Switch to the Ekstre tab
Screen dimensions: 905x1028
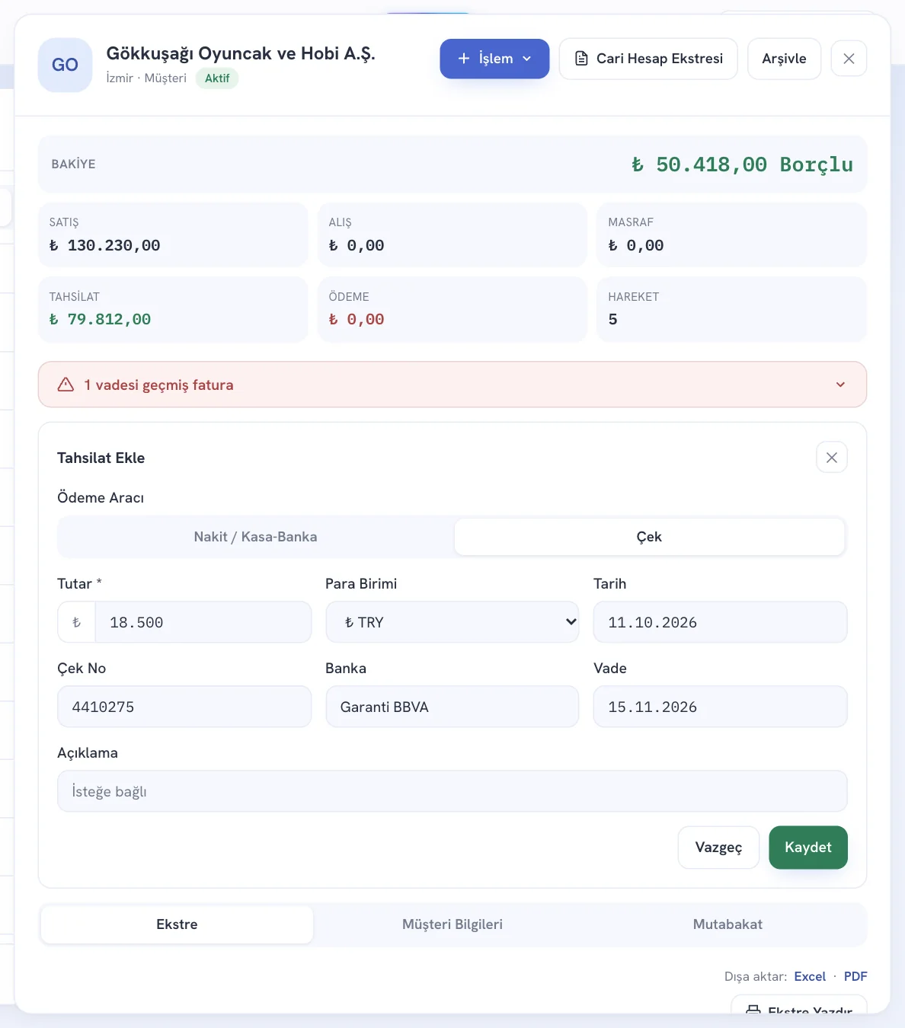pyautogui.click(x=177, y=924)
